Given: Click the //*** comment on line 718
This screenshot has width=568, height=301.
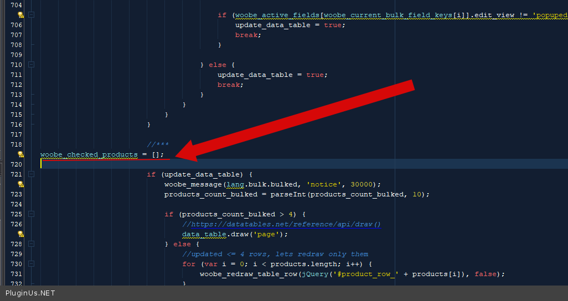Looking at the screenshot, I should [158, 144].
